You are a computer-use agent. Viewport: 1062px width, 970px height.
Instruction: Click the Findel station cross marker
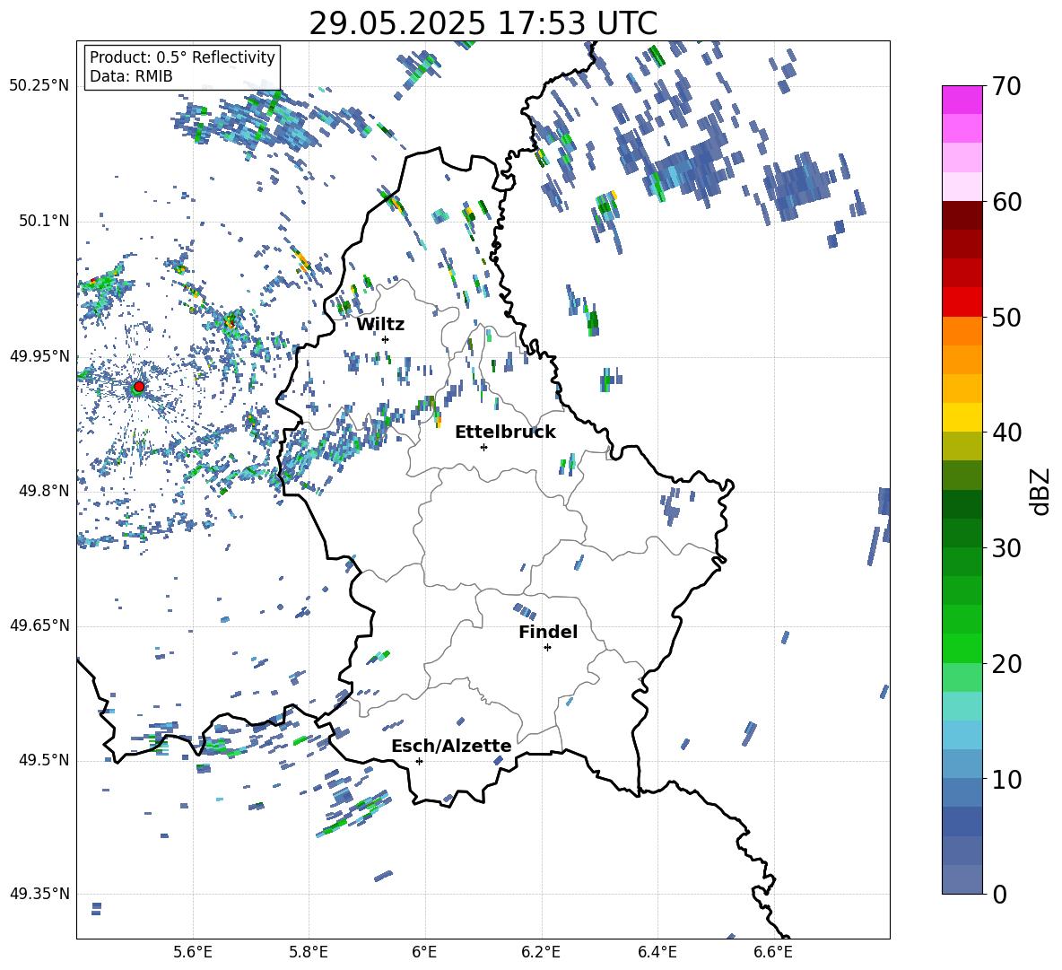point(547,647)
